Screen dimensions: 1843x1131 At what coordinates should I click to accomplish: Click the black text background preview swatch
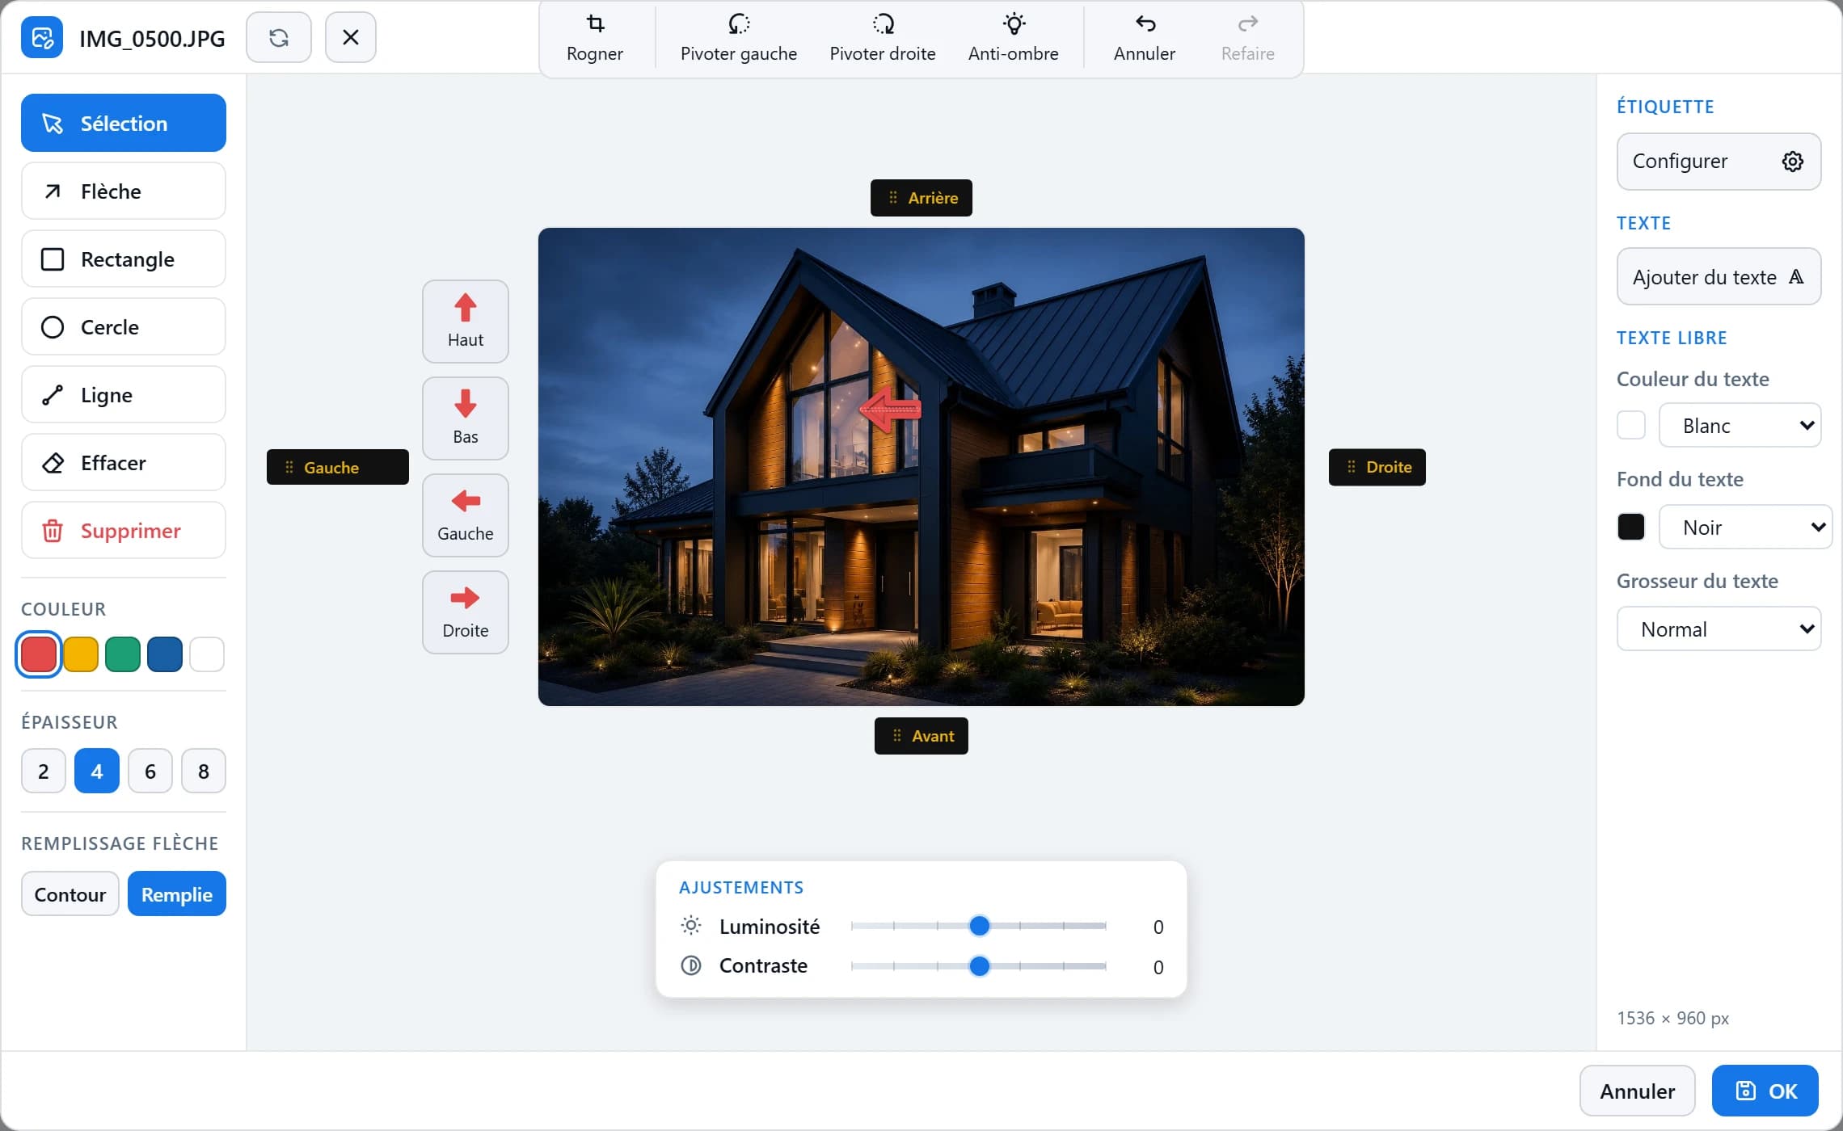point(1631,527)
